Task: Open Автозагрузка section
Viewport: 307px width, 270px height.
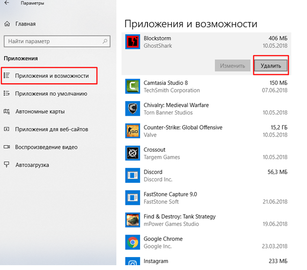Action: coord(32,165)
